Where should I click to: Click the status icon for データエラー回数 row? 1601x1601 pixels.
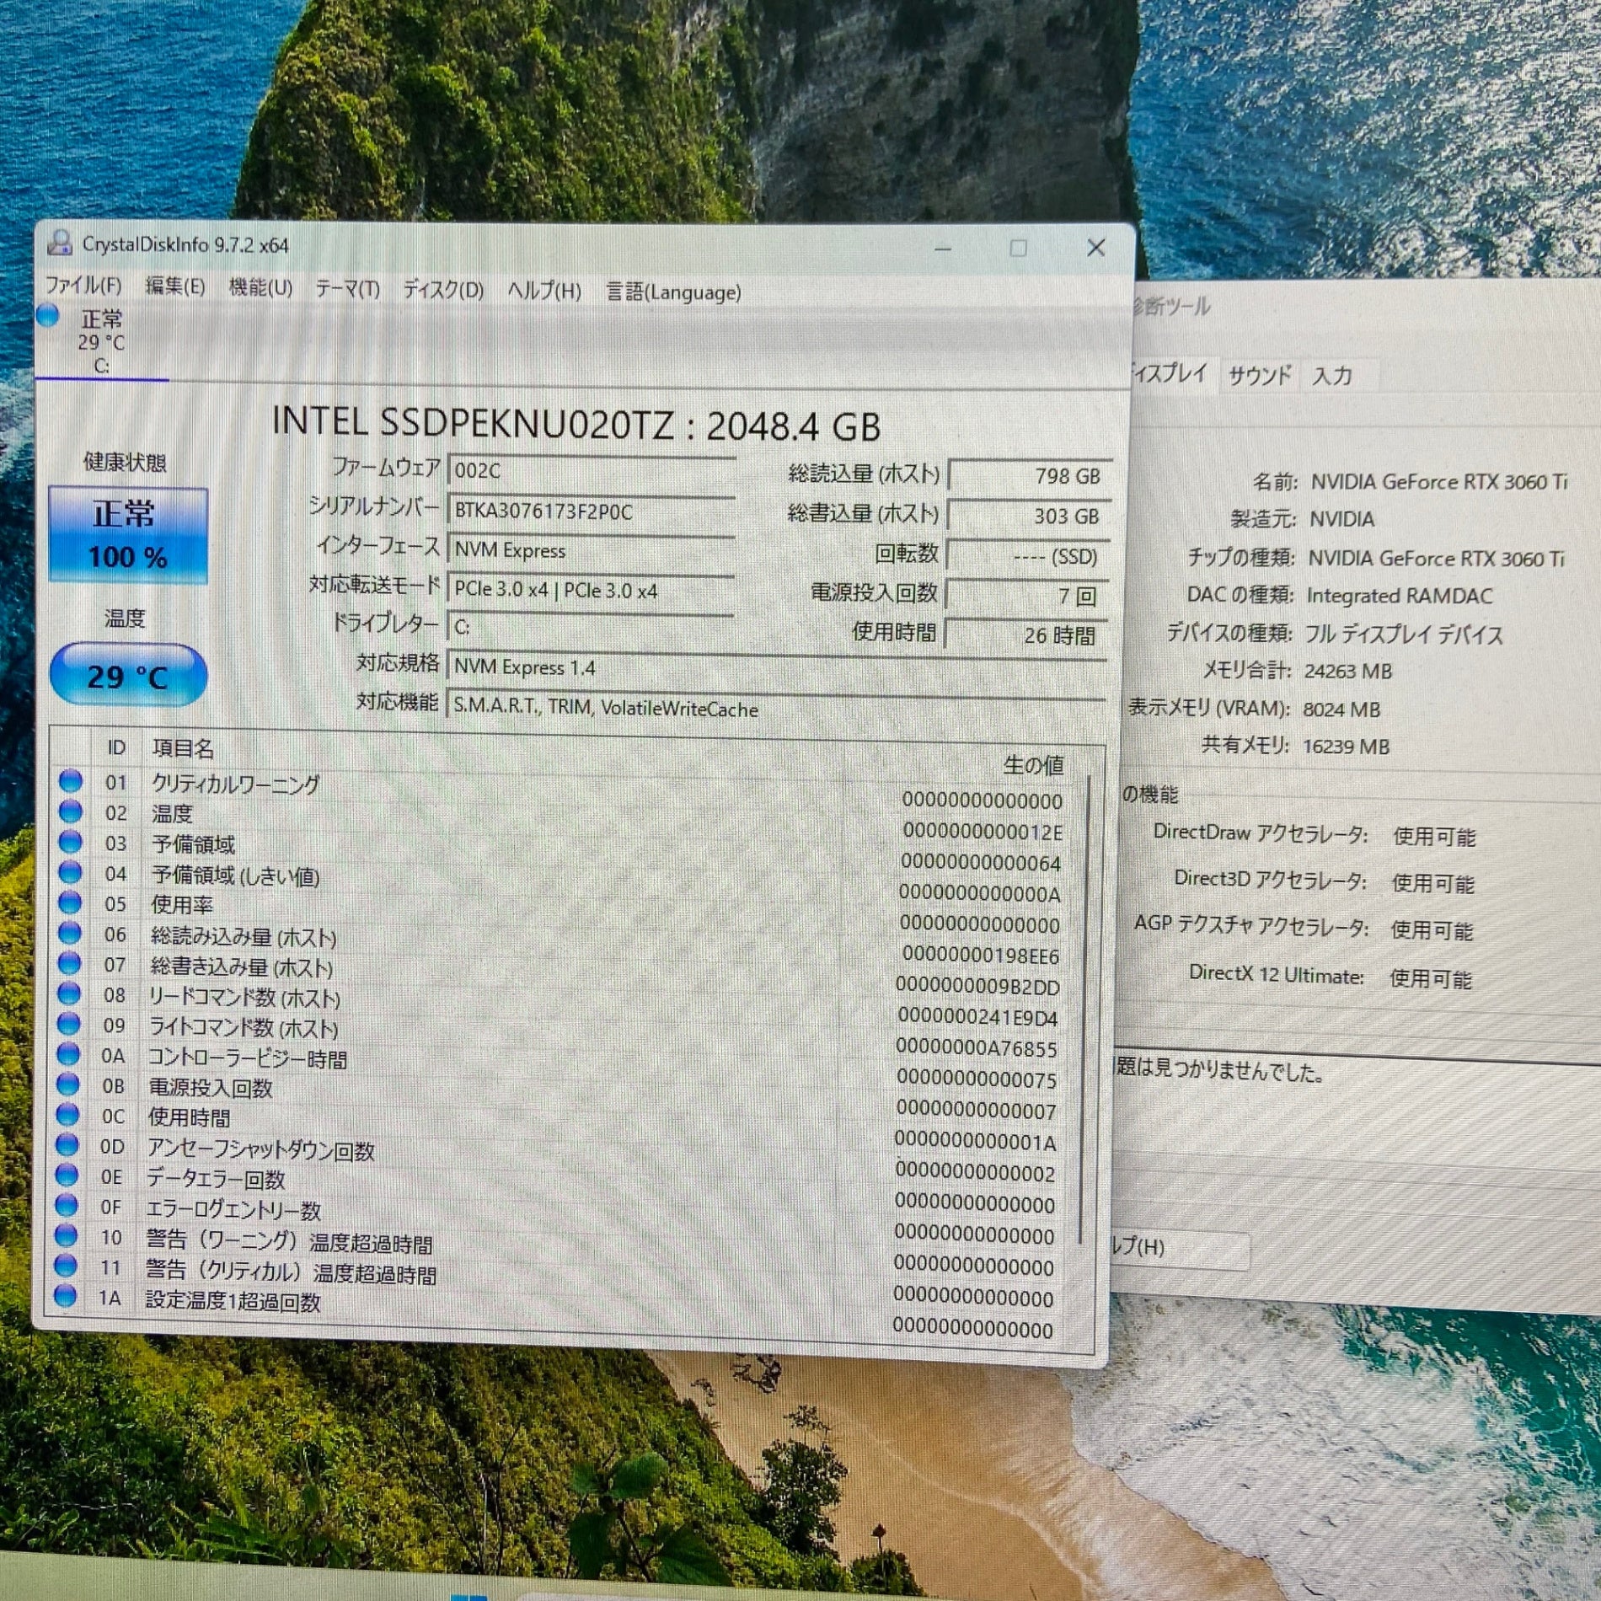67,1175
